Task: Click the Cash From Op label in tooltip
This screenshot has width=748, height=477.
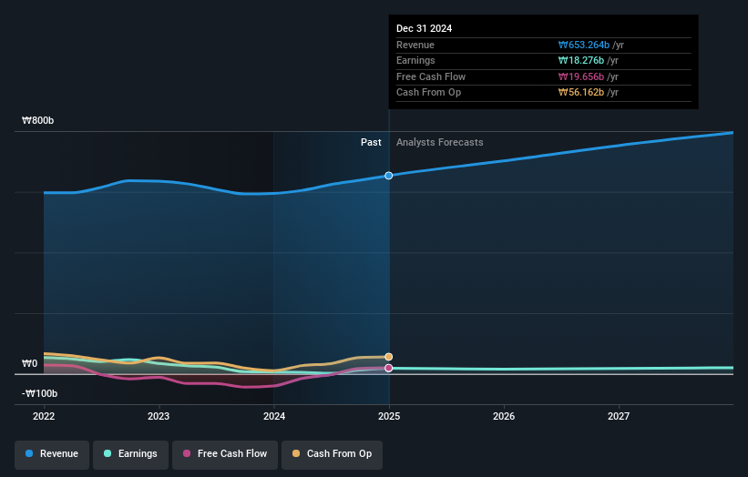Action: [428, 93]
